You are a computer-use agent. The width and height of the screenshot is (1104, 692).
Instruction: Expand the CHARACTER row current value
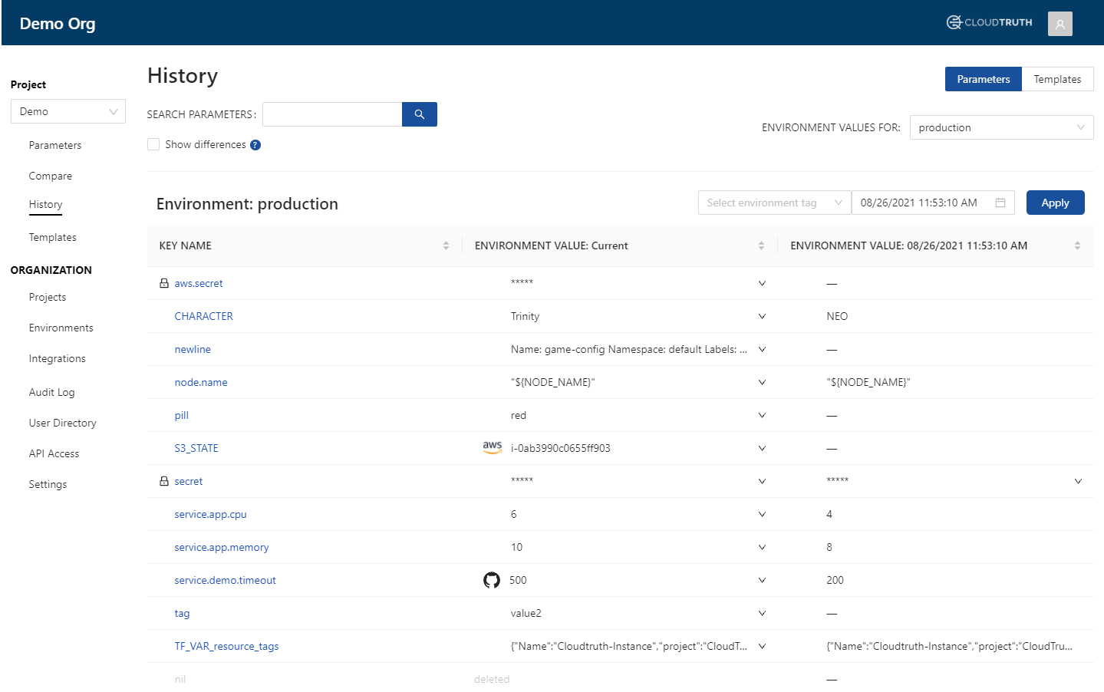pyautogui.click(x=762, y=316)
